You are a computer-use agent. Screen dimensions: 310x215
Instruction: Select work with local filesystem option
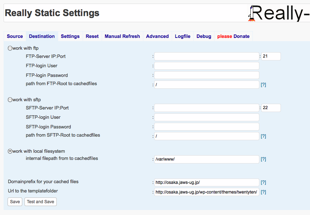[10, 151]
